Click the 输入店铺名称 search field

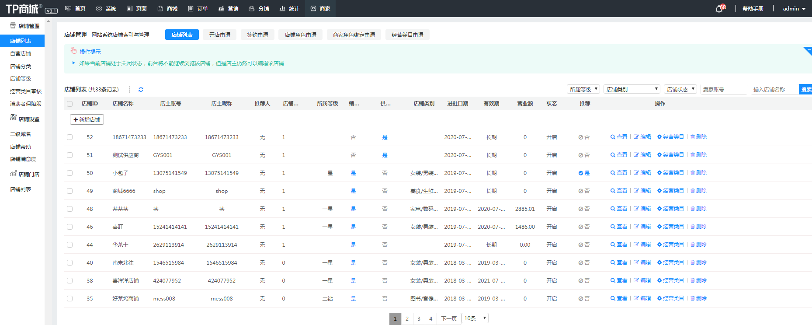click(774, 90)
